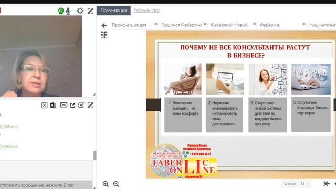Click the Отсутствие Ключевых Бизнес-партнеров box
This screenshot has width=336, height=189.
point(311,114)
